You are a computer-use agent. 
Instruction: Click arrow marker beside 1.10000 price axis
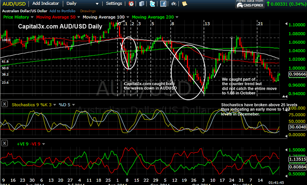tap(286, 24)
